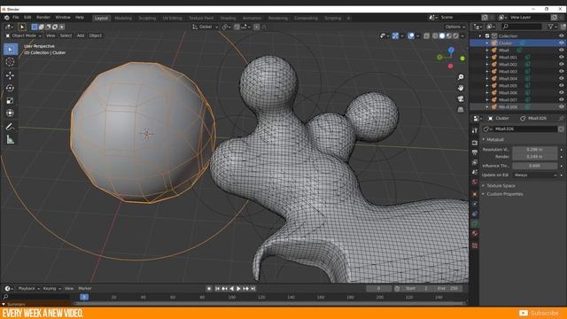Toggle visibility of the Collection
567x319 pixels.
click(561, 35)
